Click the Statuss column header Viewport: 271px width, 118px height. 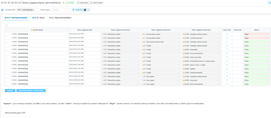point(257,30)
